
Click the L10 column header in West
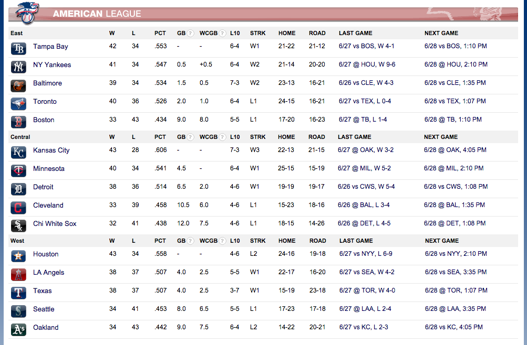click(x=235, y=241)
